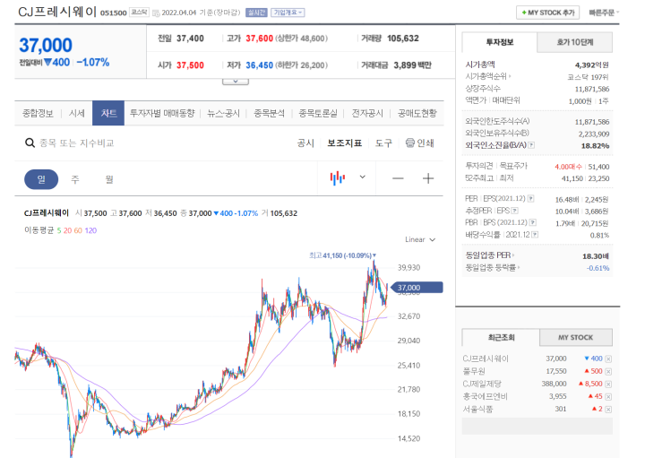This screenshot has height=458, width=645.
Task: Click 인쇄 print link
Action: (x=426, y=143)
